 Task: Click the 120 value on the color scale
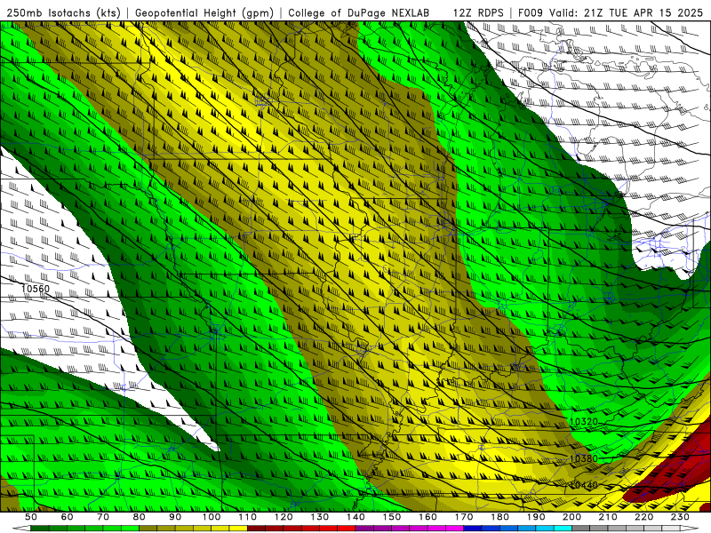click(284, 517)
